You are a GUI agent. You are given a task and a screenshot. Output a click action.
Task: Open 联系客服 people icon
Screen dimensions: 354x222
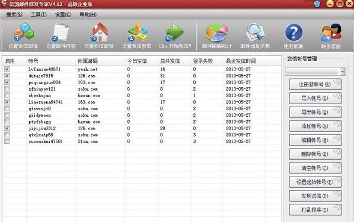331,33
